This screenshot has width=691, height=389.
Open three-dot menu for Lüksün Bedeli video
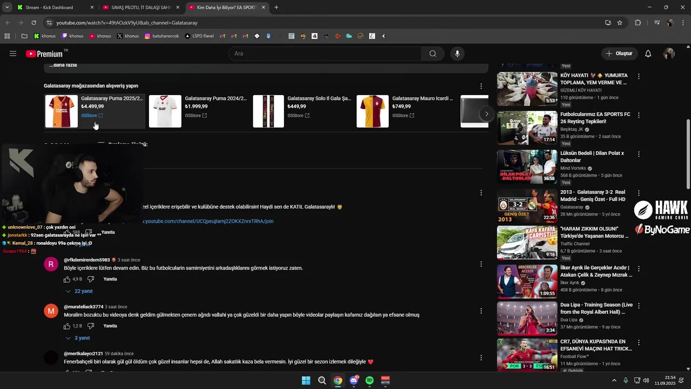coord(639,154)
